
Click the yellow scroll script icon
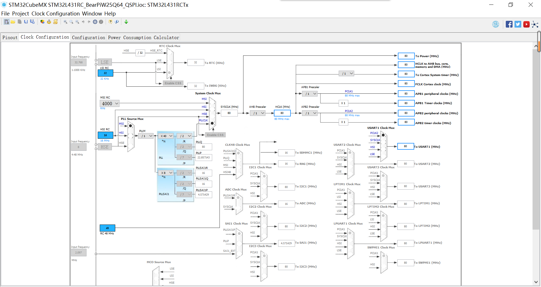(56, 22)
